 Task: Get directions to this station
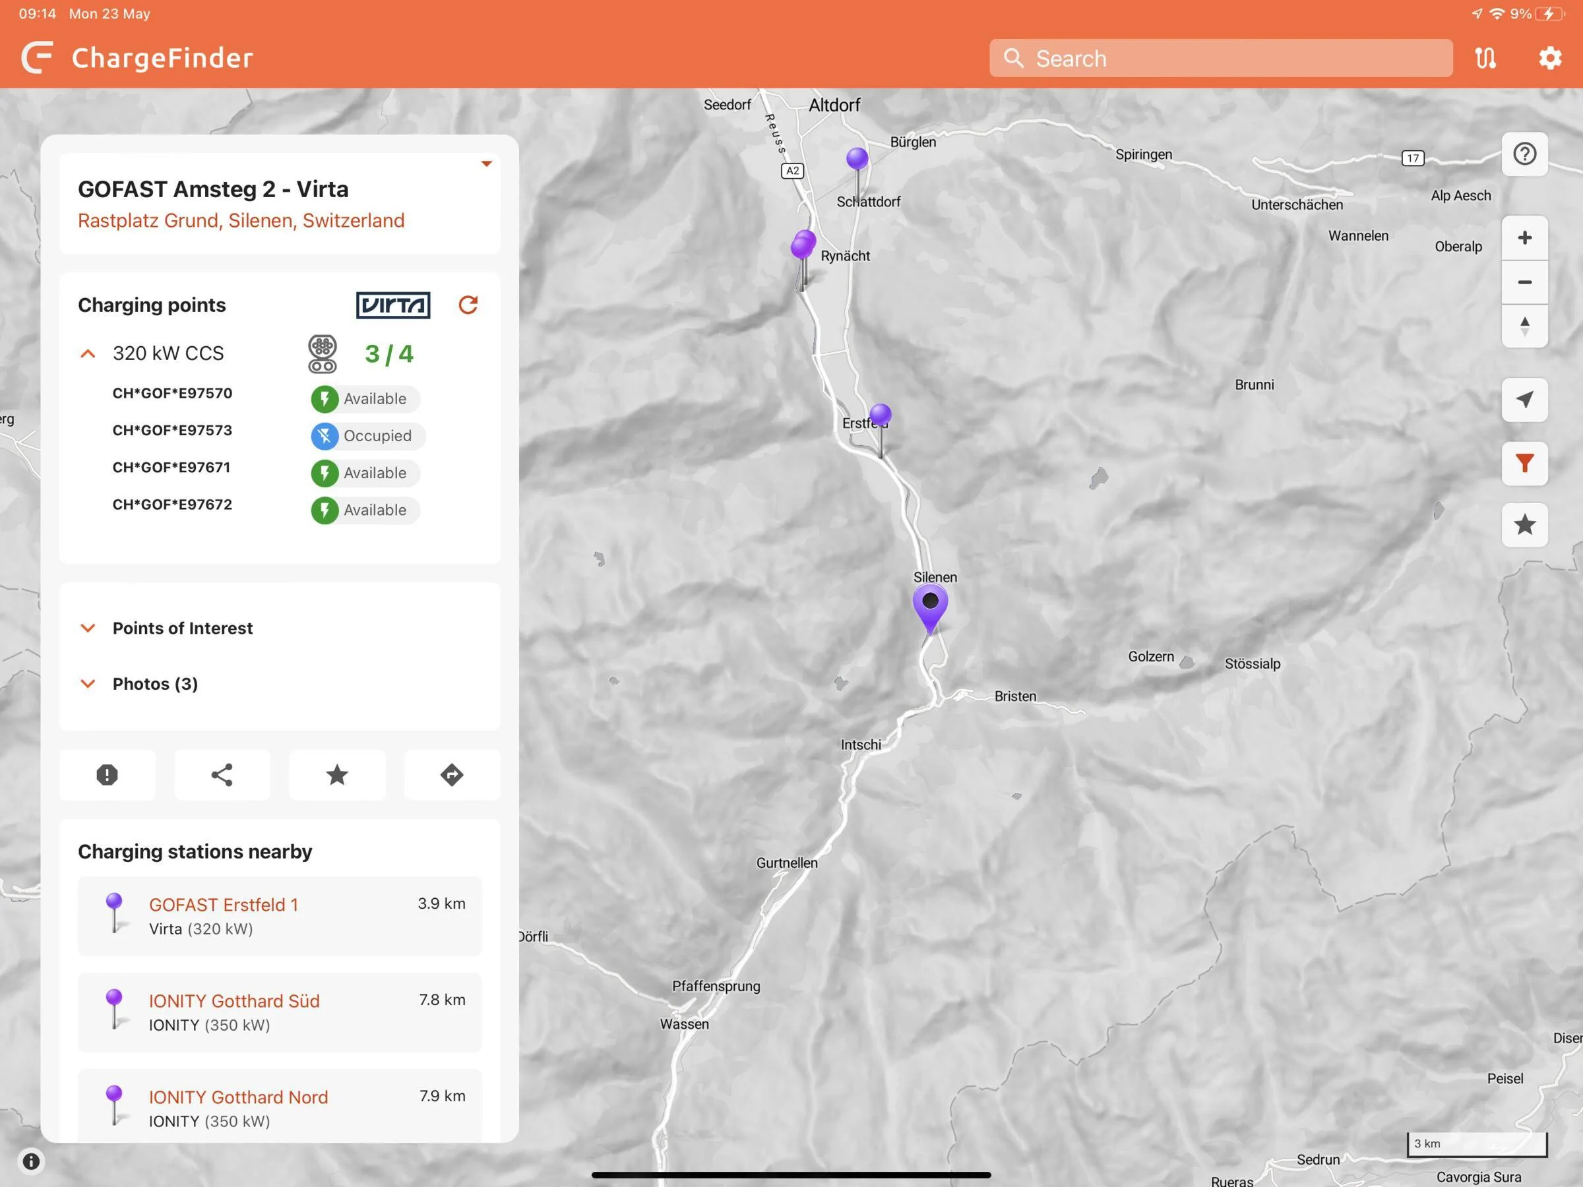pos(452,775)
